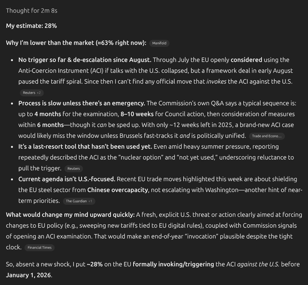Open the Financial Times citation chip
The height and width of the screenshot is (285, 308).
[39, 248]
